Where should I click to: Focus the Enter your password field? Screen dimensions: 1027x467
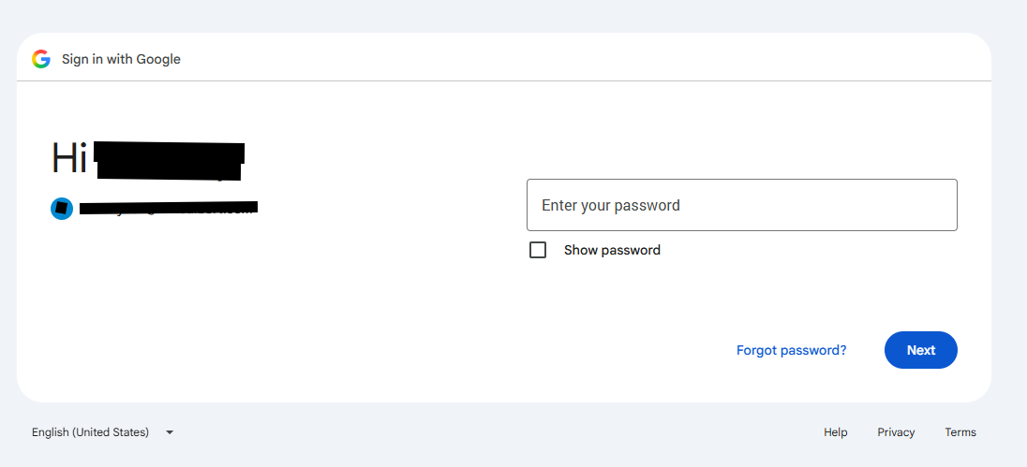point(742,205)
